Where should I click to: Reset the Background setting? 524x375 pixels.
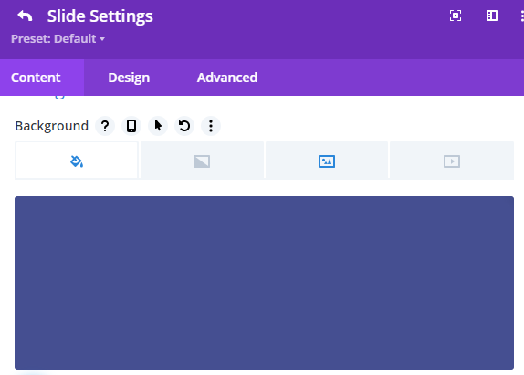click(184, 126)
